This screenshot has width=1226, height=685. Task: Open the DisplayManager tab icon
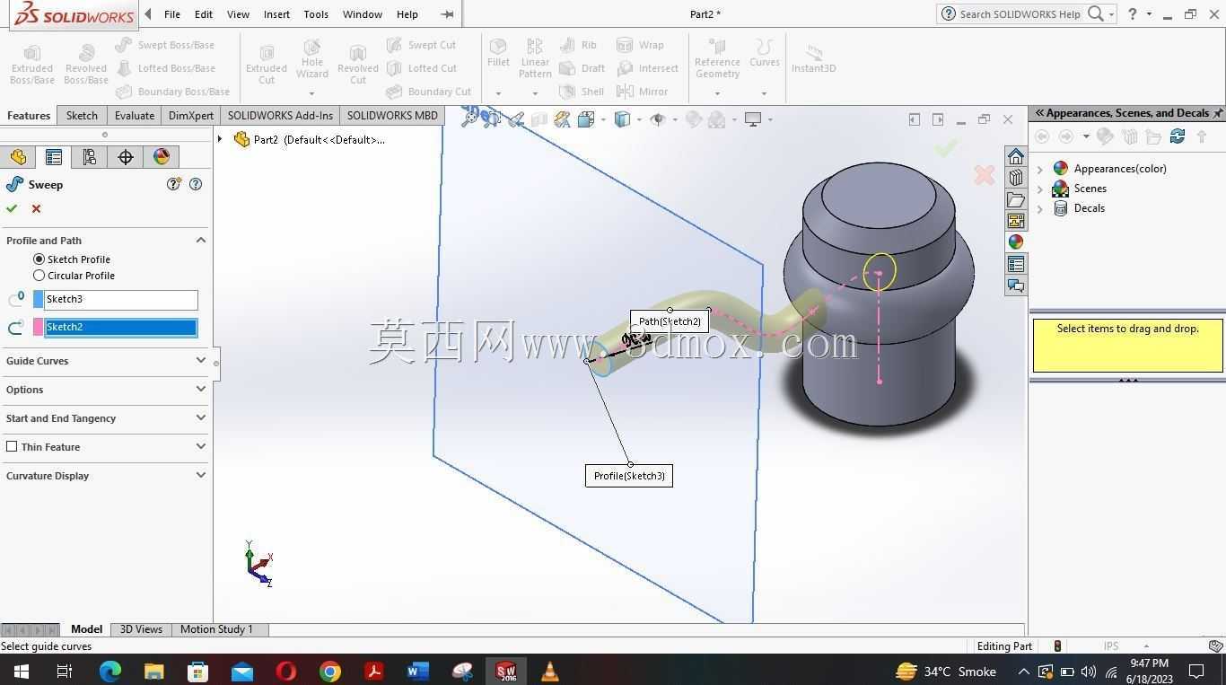(x=162, y=157)
